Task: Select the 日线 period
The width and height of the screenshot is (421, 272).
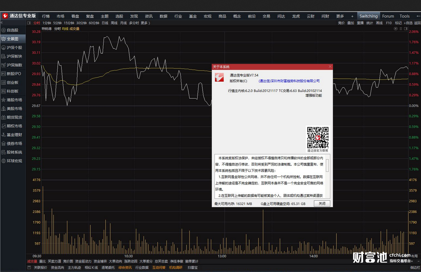Action: click(x=105, y=23)
